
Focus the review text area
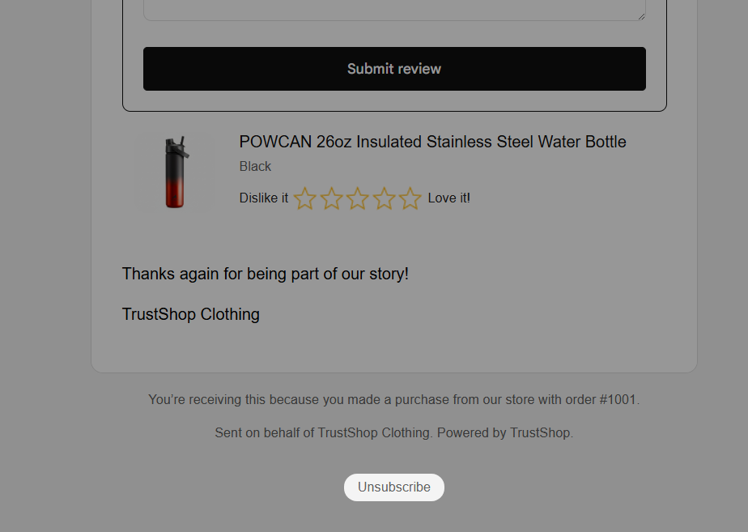click(394, 10)
